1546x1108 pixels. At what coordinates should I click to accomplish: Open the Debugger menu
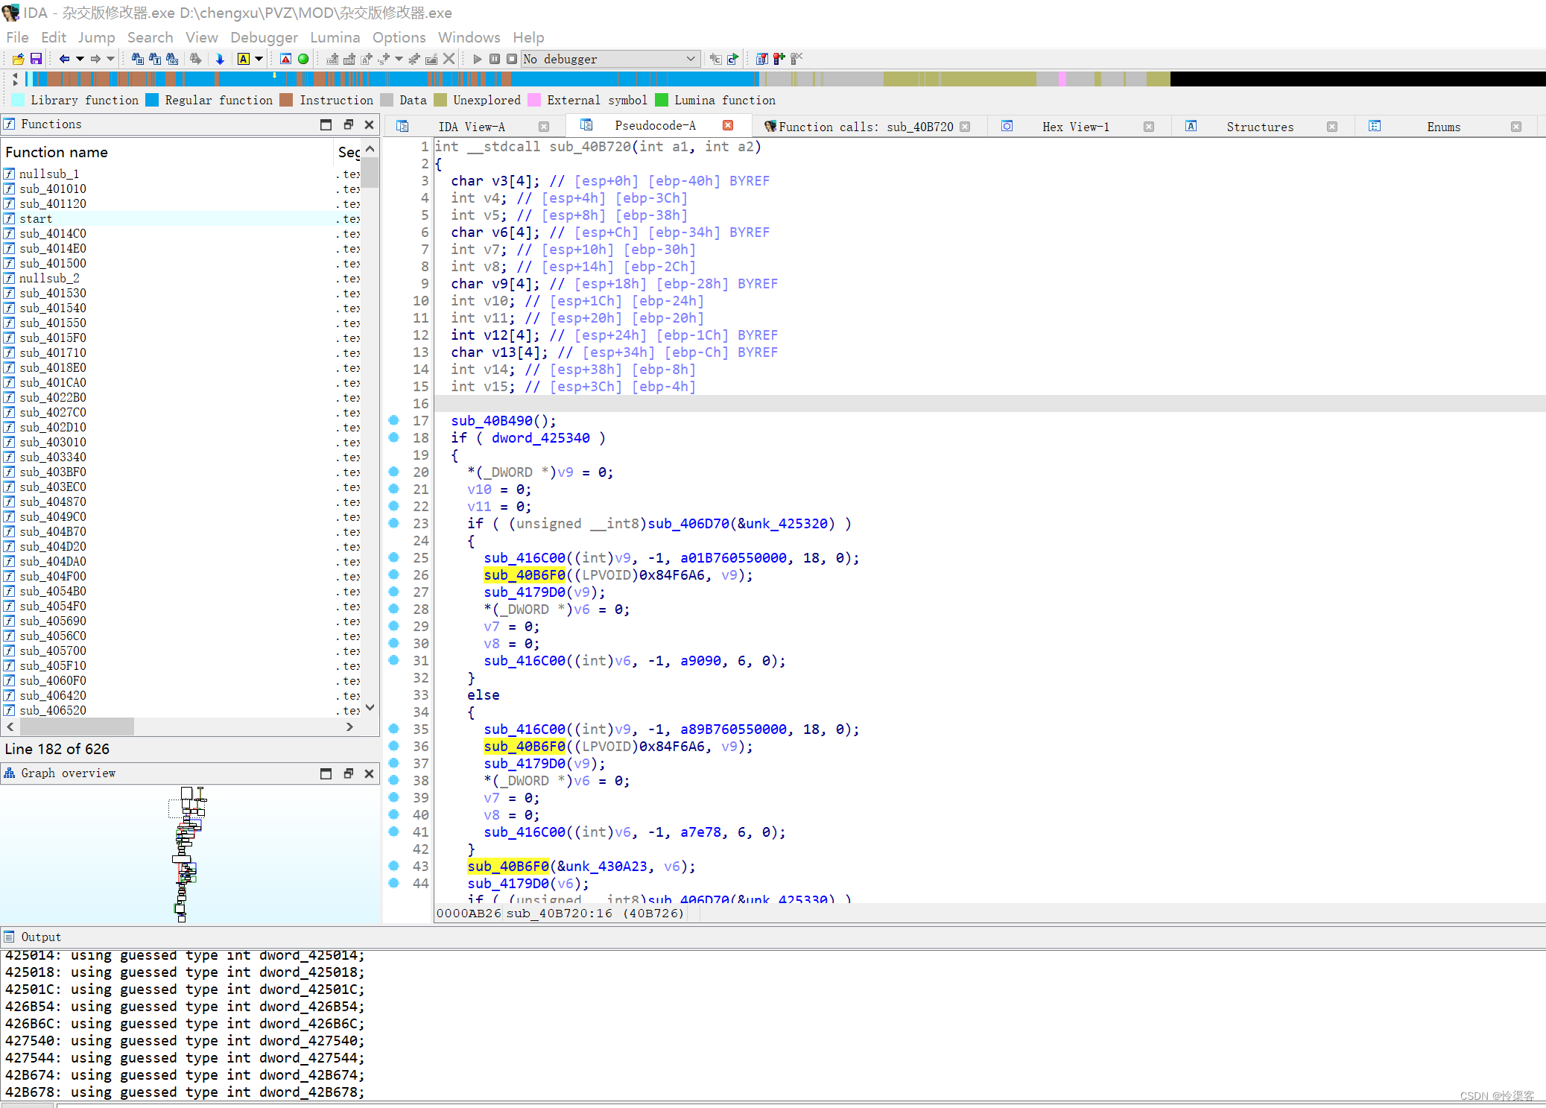point(264,37)
